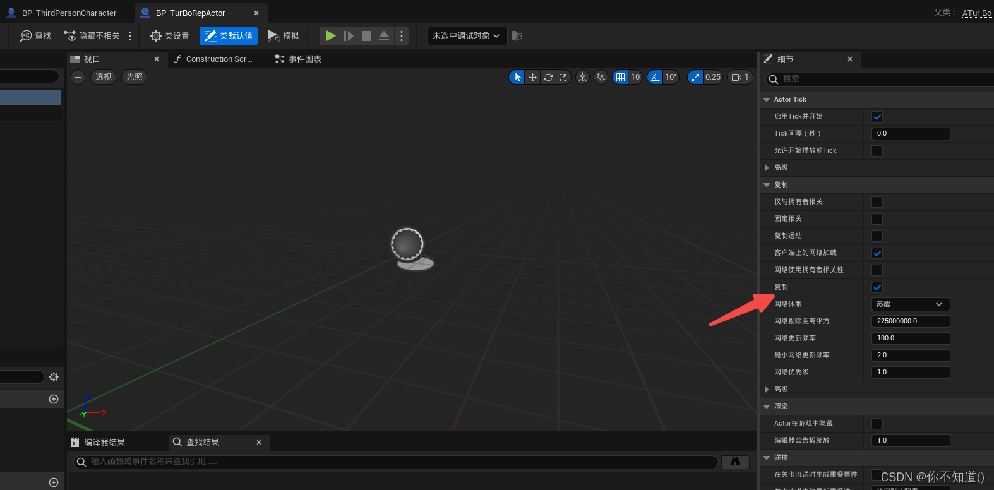Collapse the 渲染 rendering section

(767, 407)
